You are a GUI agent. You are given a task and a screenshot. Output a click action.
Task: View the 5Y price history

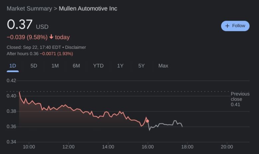pos(141,66)
